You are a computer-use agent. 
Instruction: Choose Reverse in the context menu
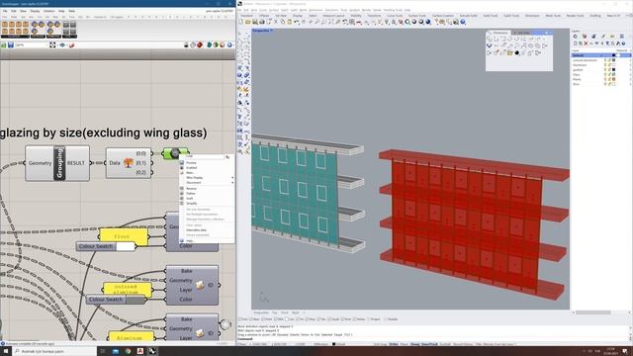(191, 189)
